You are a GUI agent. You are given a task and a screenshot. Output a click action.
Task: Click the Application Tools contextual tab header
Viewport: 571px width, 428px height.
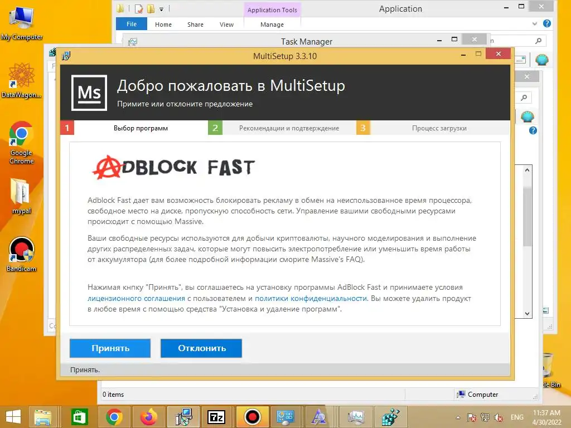pos(272,10)
